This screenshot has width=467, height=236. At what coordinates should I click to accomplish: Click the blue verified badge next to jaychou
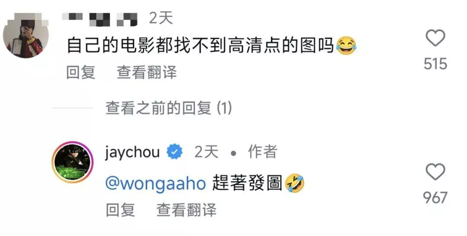[x=174, y=152]
